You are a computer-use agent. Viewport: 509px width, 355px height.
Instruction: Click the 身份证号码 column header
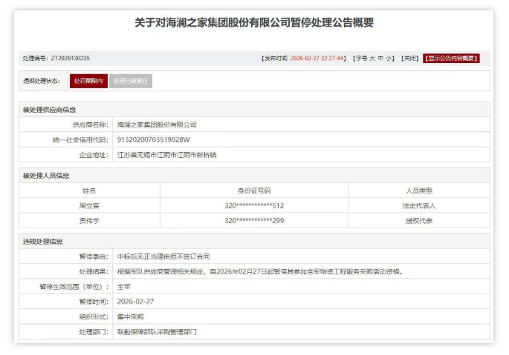coord(253,190)
